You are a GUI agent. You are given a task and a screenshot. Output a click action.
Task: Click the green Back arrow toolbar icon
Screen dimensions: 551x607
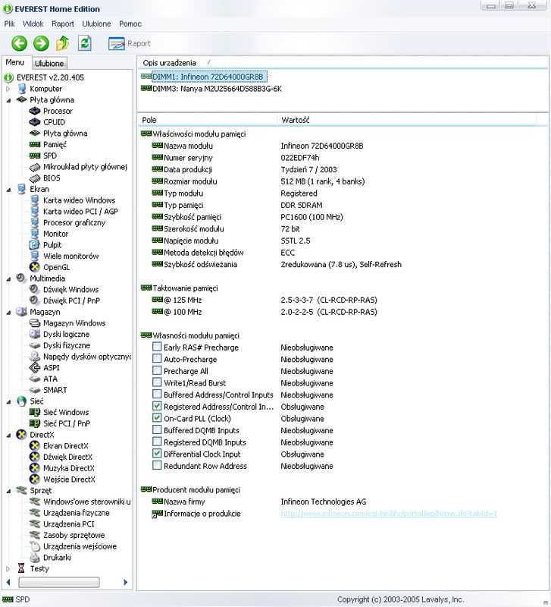click(x=19, y=43)
